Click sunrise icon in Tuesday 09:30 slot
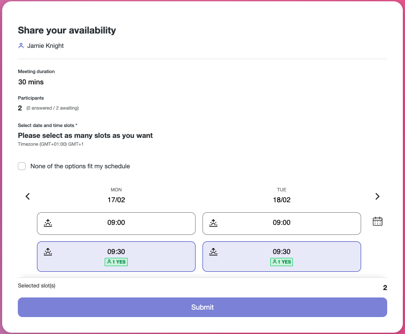 click(213, 251)
